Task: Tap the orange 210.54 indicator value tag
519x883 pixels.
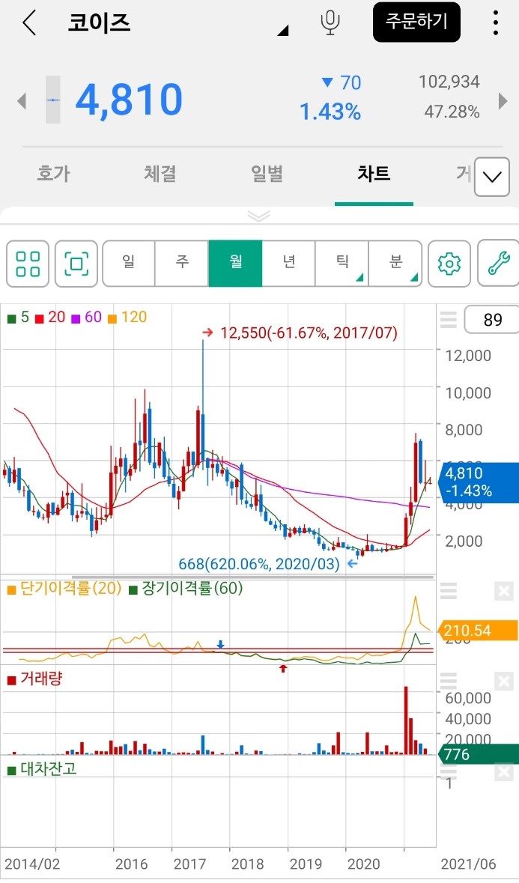Action: 479,631
